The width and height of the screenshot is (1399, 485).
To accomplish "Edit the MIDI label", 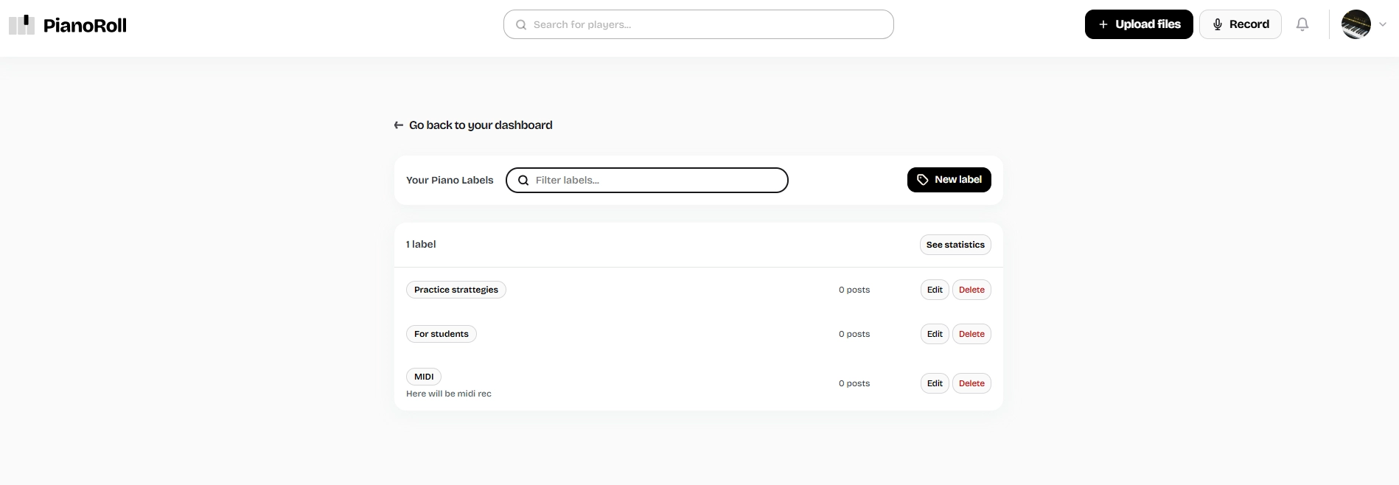I will [935, 383].
